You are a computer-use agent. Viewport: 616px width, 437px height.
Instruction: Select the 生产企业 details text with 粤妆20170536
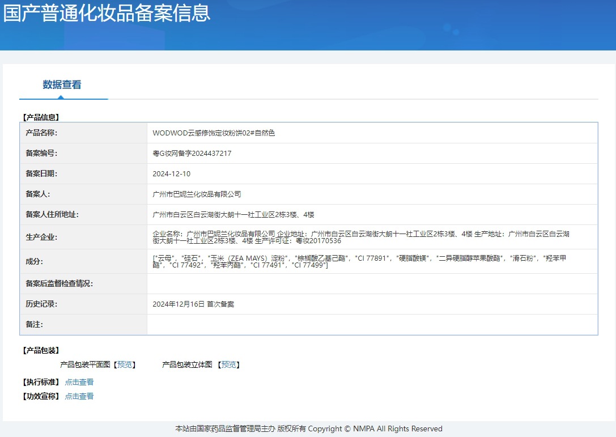click(361, 237)
